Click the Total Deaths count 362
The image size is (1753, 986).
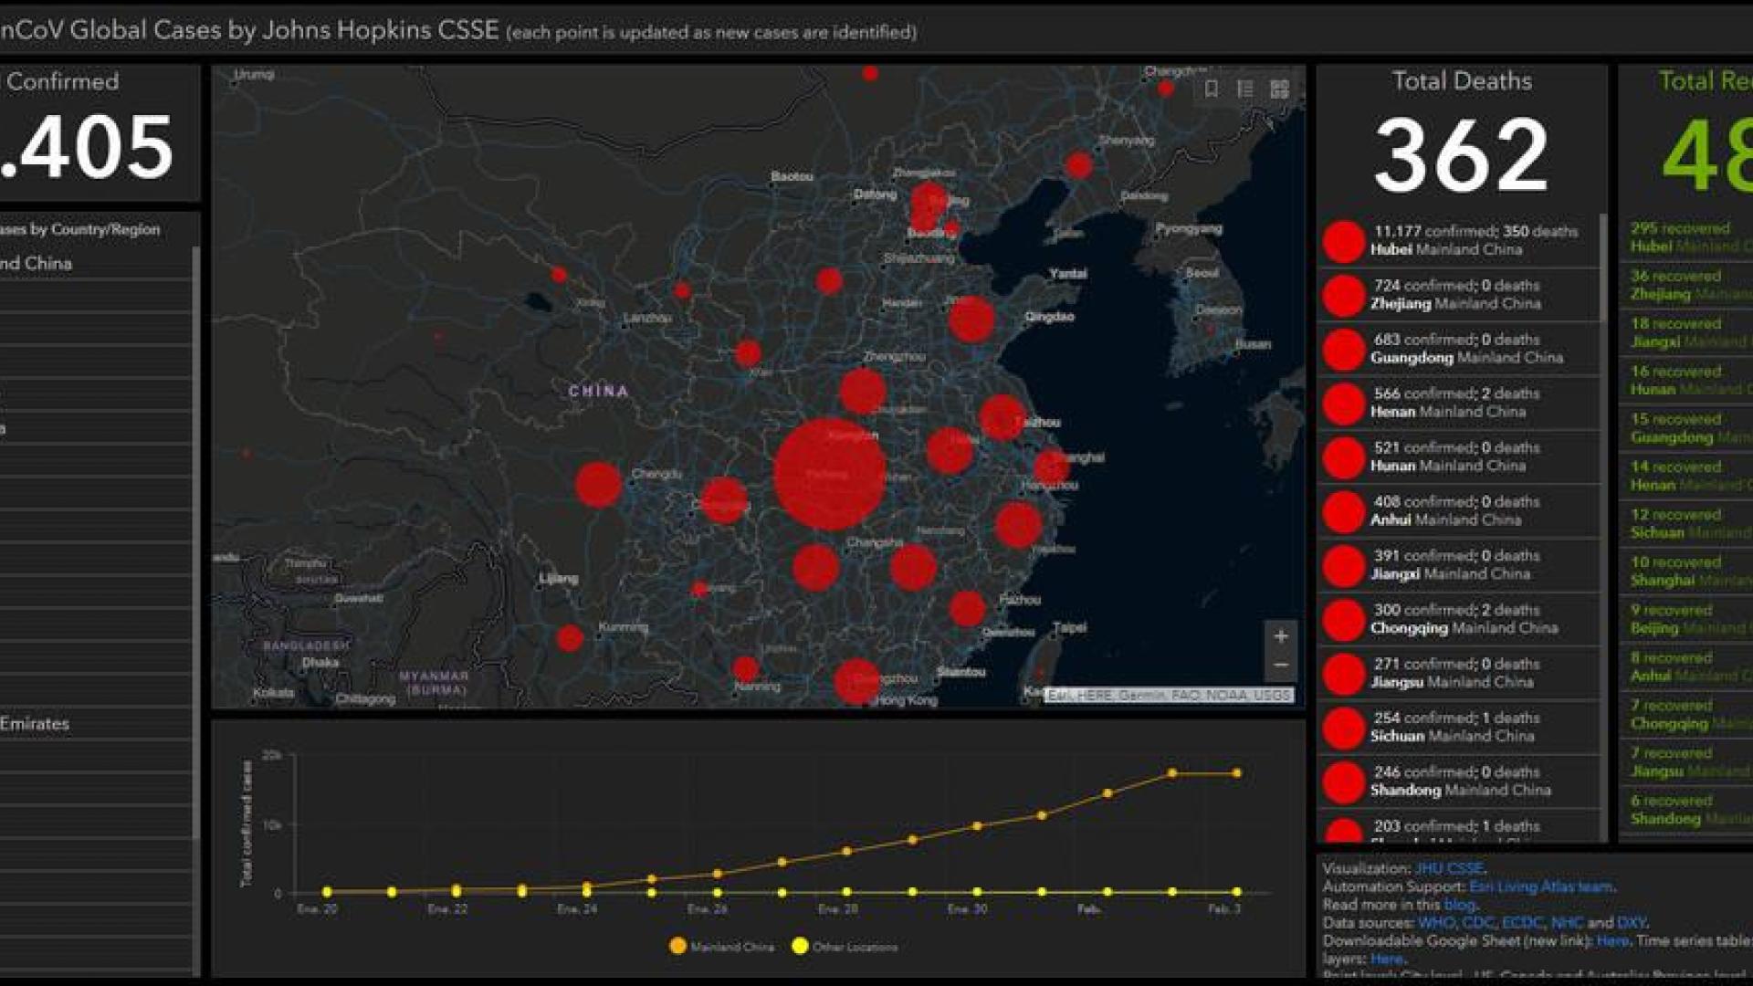(x=1462, y=154)
